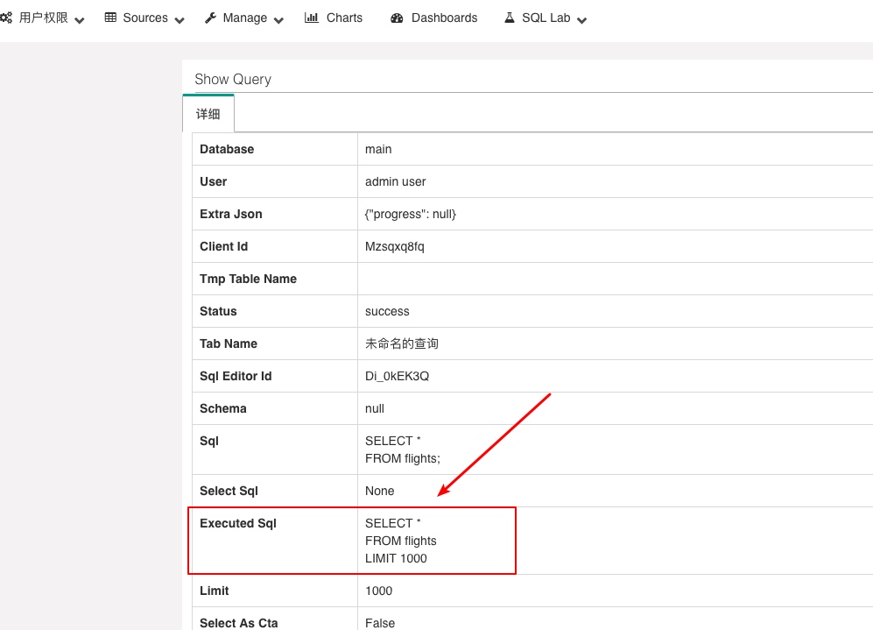The height and width of the screenshot is (630, 873).
Task: Click the Status value 'success'
Action: click(387, 311)
